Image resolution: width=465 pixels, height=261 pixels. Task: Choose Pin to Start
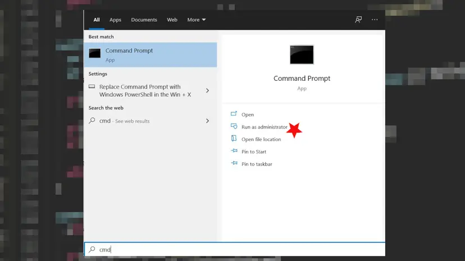coord(253,152)
